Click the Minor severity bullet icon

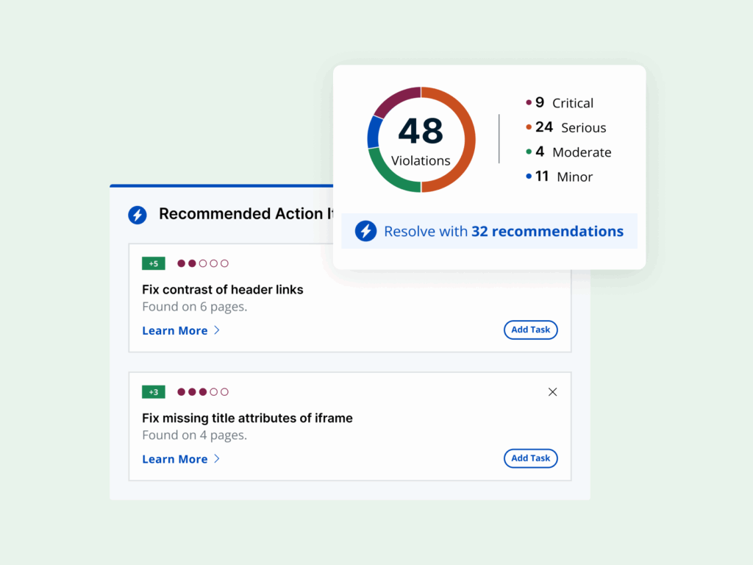click(528, 177)
